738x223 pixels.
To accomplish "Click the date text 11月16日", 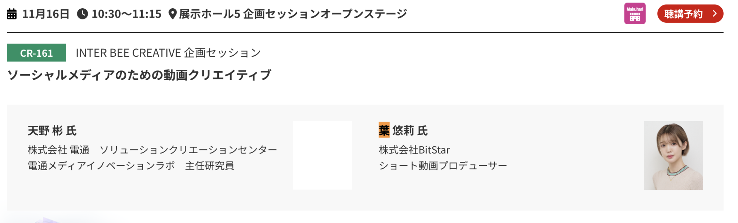I will [46, 14].
